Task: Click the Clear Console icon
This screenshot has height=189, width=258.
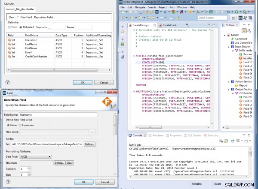Action: (221, 141)
